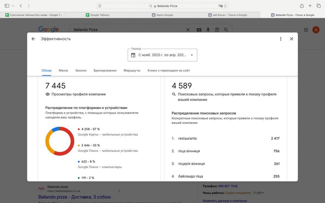Open the Бронирования tab
The width and height of the screenshot is (325, 203).
click(105, 70)
